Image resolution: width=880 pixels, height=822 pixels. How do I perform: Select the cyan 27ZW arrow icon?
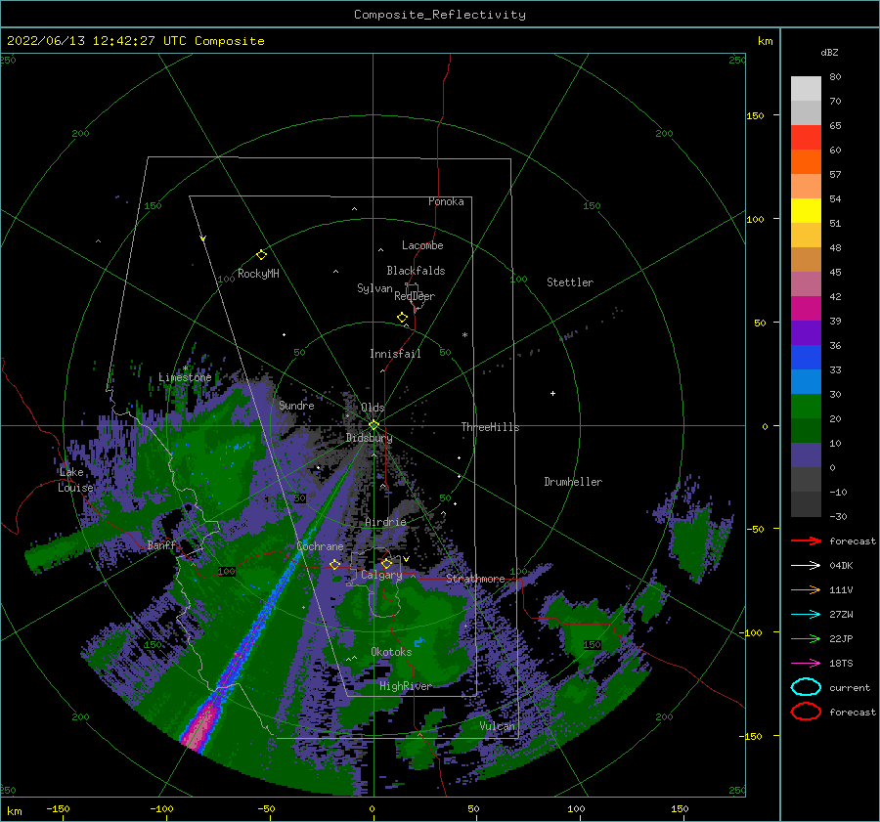806,615
